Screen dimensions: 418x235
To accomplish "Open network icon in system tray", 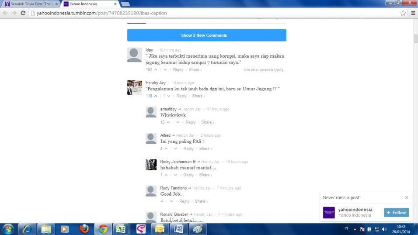I will (x=376, y=229).
